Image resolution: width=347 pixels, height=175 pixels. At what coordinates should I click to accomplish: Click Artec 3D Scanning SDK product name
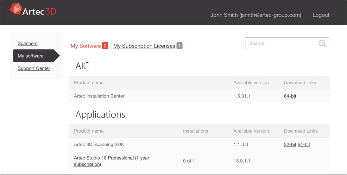pyautogui.click(x=99, y=145)
